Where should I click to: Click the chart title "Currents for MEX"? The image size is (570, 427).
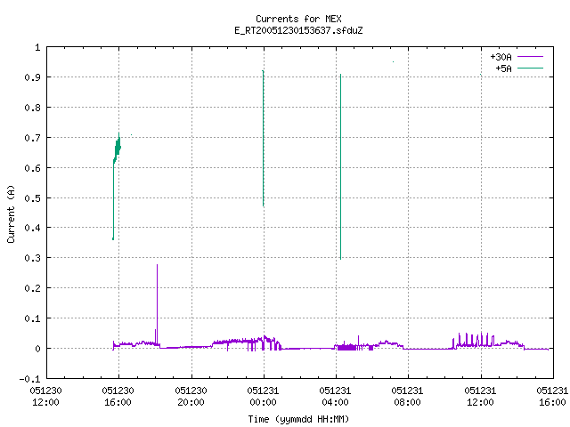tap(298, 19)
